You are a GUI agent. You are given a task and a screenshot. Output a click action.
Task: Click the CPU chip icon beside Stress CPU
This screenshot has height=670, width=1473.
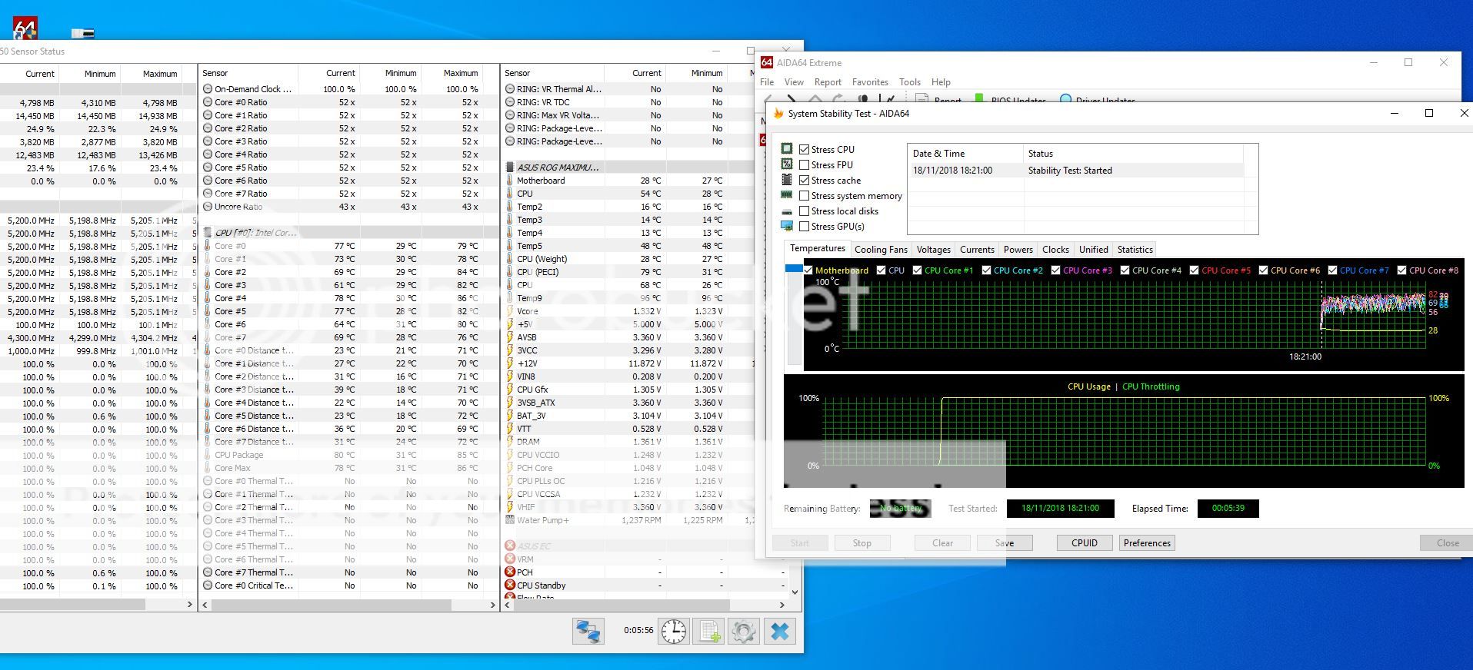point(787,149)
